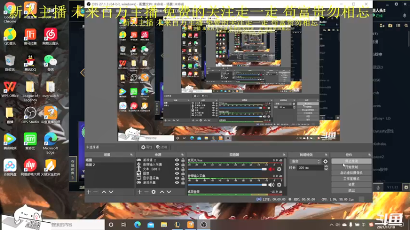Click the 工作室模式 button
This screenshot has width=410, height=230.
(351, 178)
